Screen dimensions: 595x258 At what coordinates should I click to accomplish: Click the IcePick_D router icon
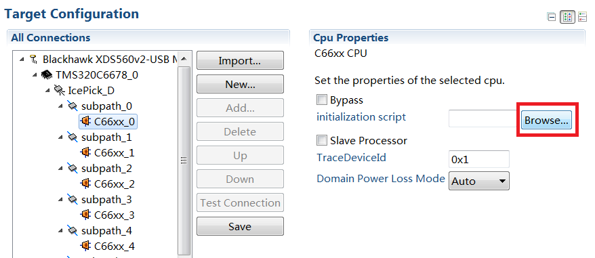tap(60, 90)
